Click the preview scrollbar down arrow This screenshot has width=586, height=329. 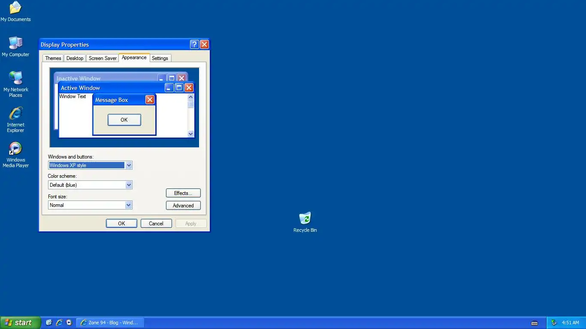[191, 134]
